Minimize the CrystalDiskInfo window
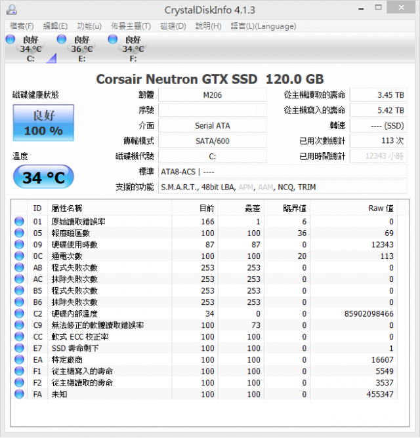The image size is (420, 438). 361,9
